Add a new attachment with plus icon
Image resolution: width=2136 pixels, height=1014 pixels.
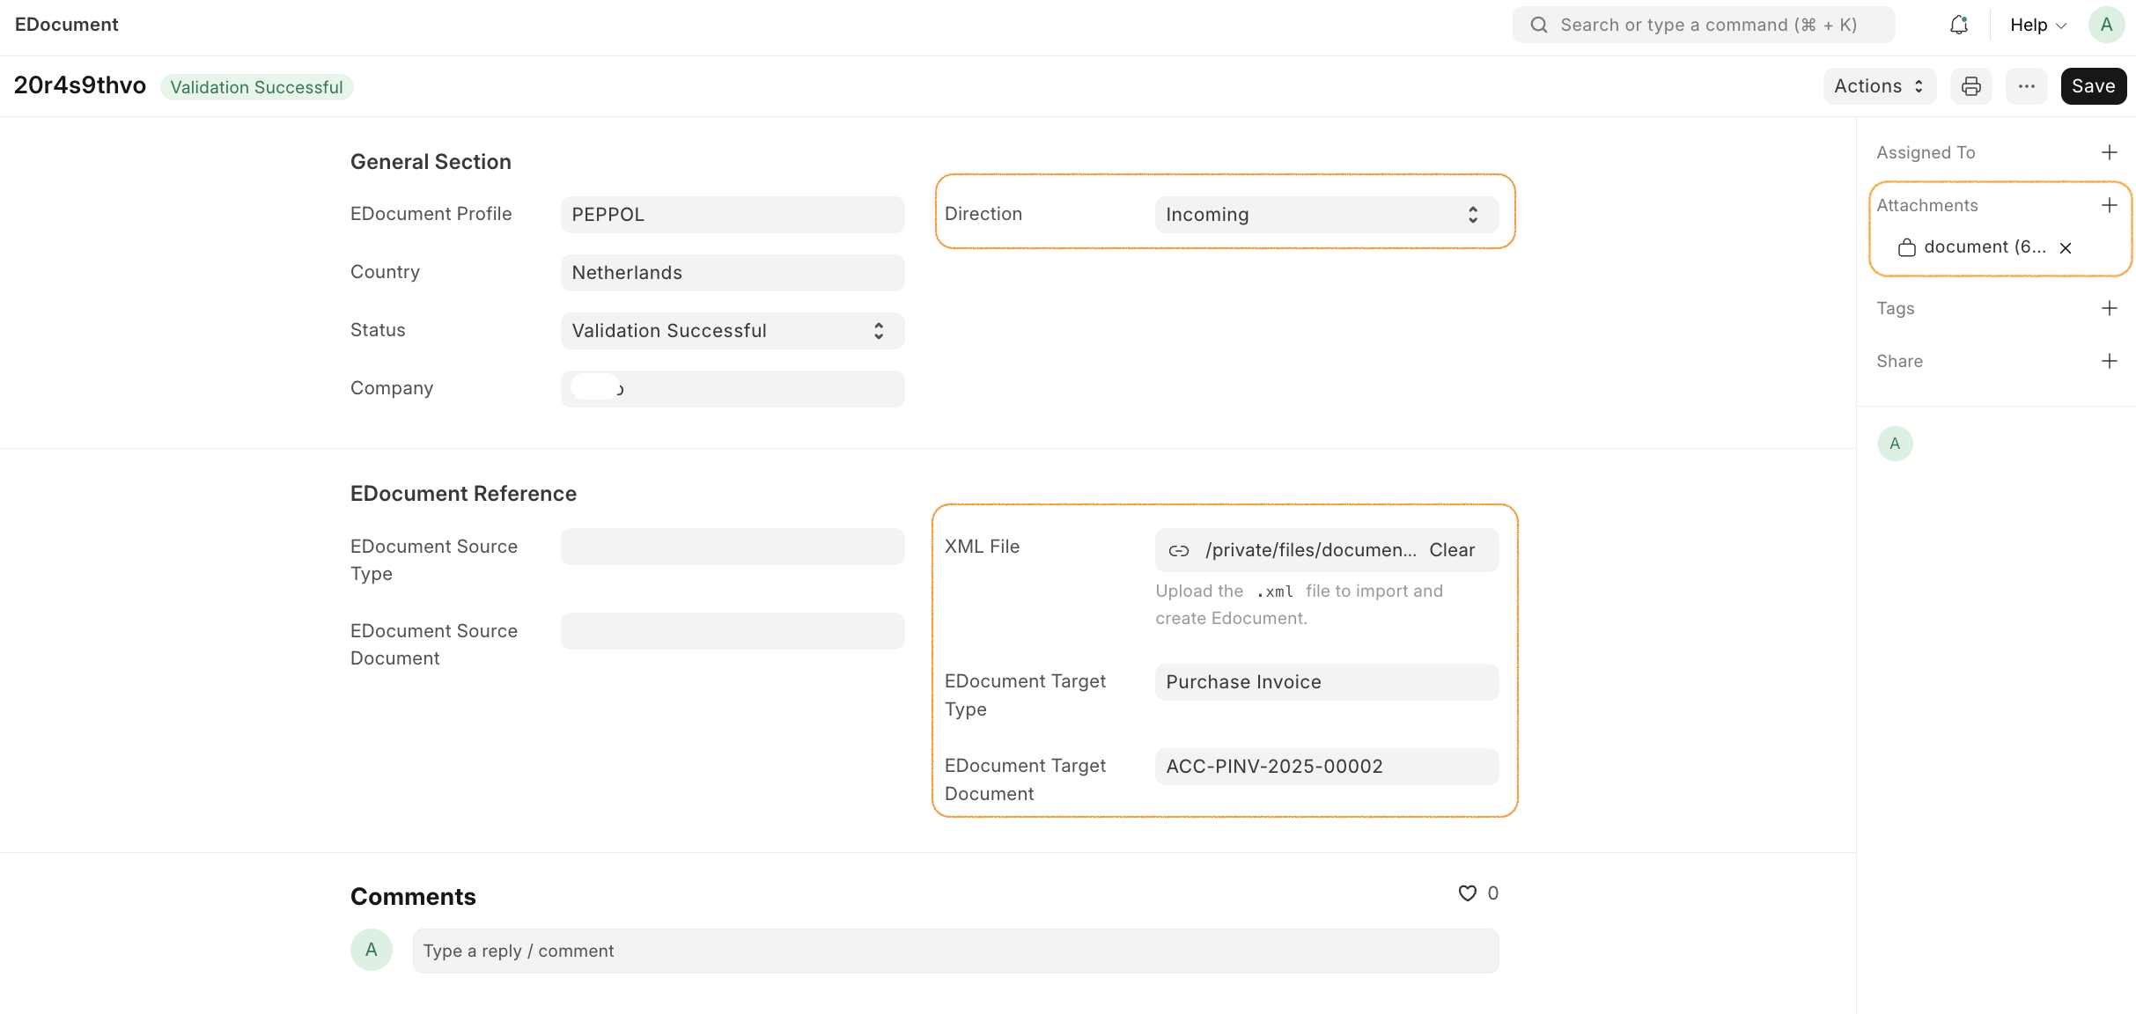pyautogui.click(x=2109, y=205)
